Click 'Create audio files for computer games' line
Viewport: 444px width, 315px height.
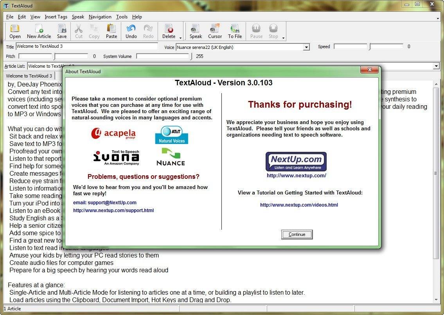coord(61,263)
